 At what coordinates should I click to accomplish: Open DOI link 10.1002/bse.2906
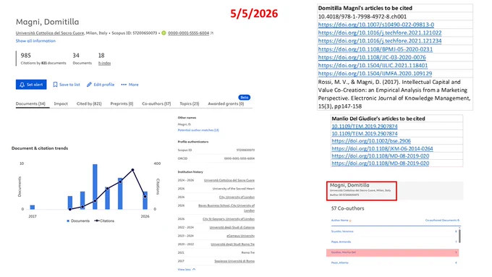[371, 141]
